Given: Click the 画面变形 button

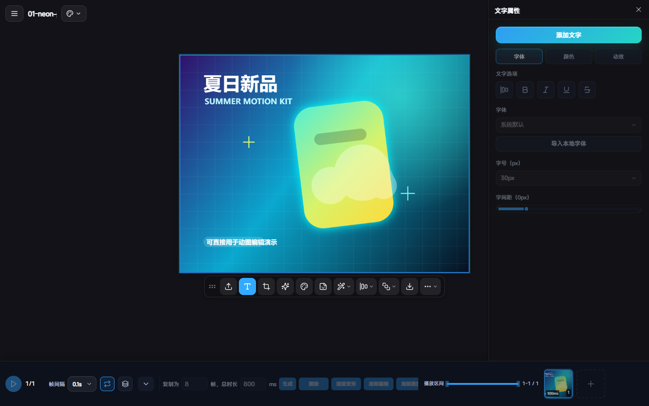Looking at the screenshot, I should [346, 384].
